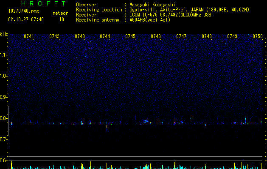Image resolution: width=267 pixels, height=169 pixels.
Task: Click the 0744 time marker
Action: 105,36
